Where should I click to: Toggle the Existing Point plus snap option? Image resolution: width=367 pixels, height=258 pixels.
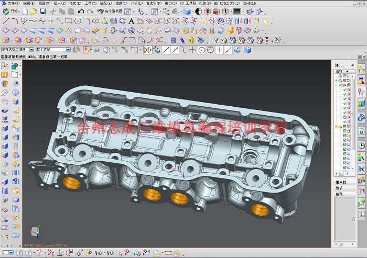coord(219,50)
